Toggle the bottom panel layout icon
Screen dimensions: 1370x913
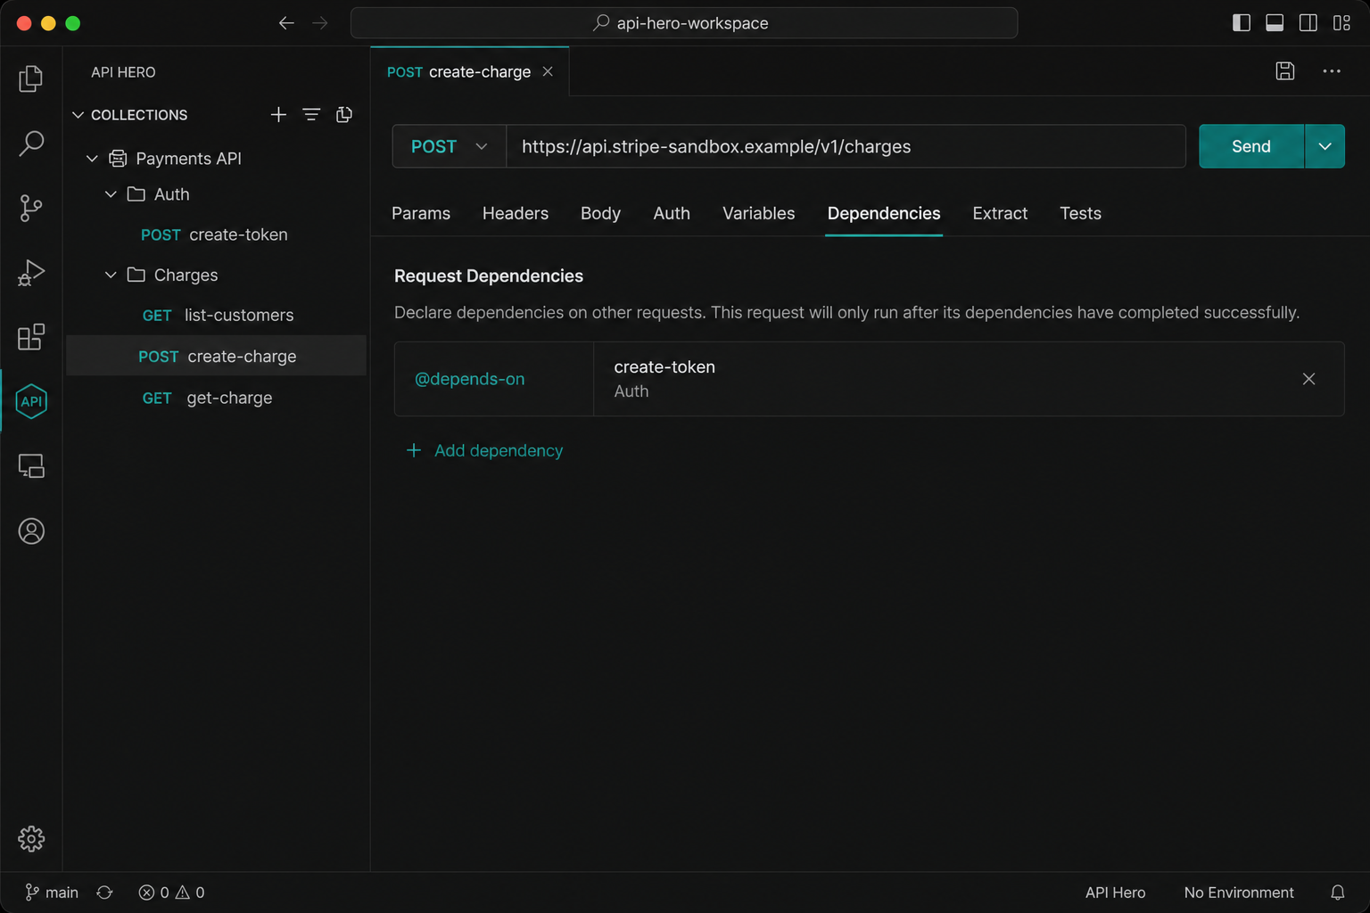click(1275, 23)
